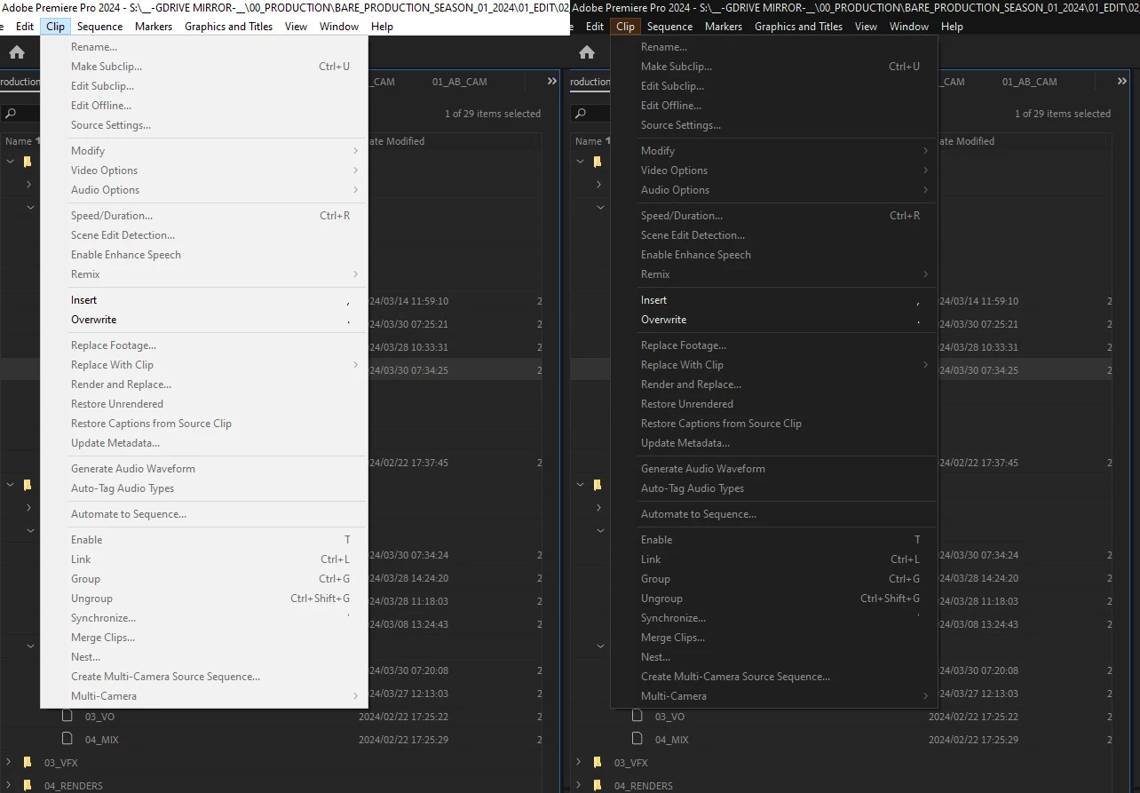Viewport: 1140px width, 793px height.
Task: Open the Video Options submenu in the dark Clip menu
Action: pyautogui.click(x=773, y=170)
